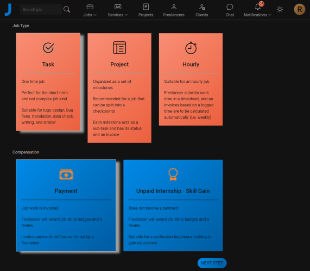310x271 pixels.
Task: Click the Unpaid Internship award badge icon
Action: click(x=173, y=175)
